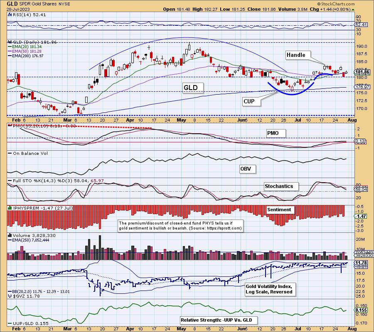Click the purple EMA(50) line swatch in legend
Screen dimensions: 374x332
[10, 51]
